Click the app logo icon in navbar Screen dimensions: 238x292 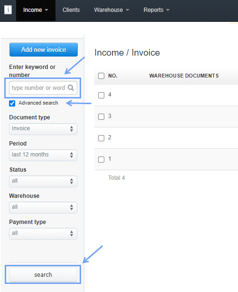[x=8, y=10]
